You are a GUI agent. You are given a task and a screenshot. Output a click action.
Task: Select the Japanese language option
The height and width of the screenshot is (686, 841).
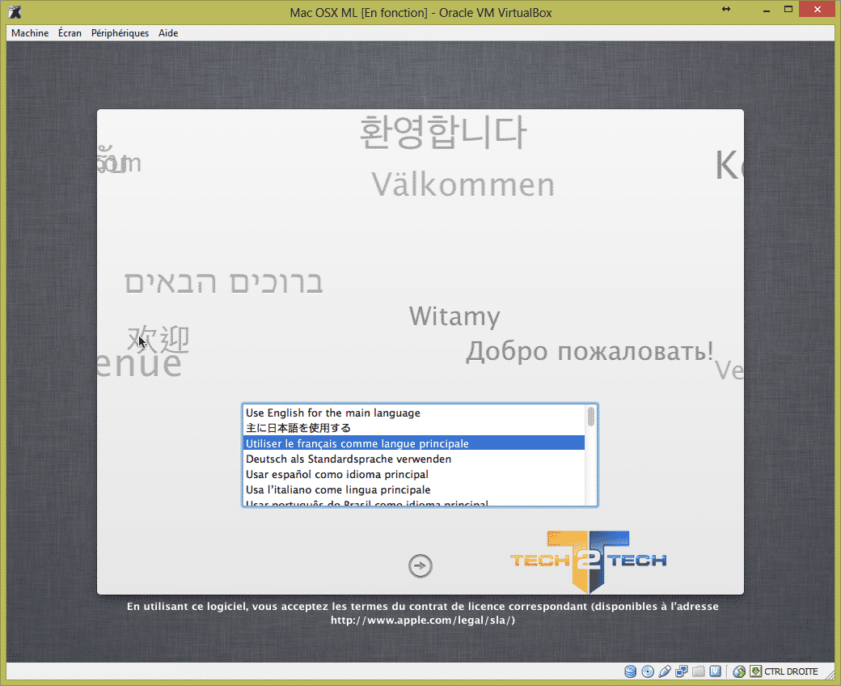point(298,428)
